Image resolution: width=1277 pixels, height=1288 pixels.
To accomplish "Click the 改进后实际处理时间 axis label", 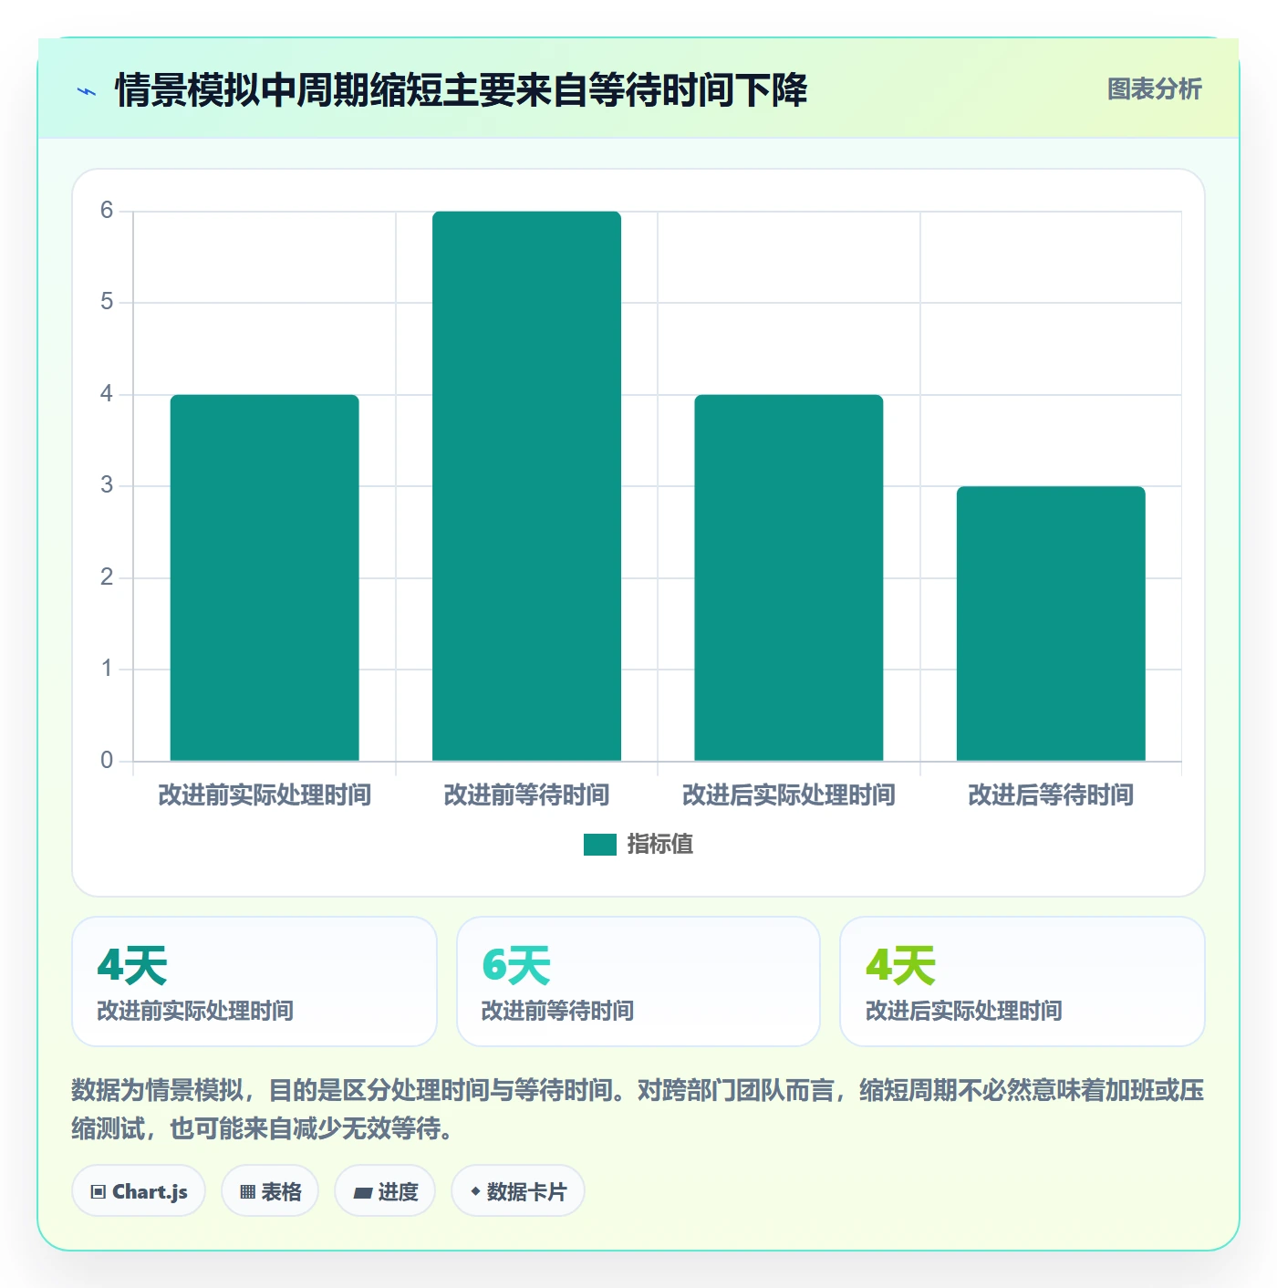I will [789, 795].
